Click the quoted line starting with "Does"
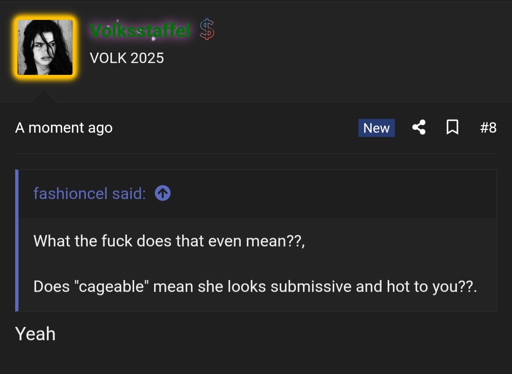The width and height of the screenshot is (512, 374). point(255,287)
